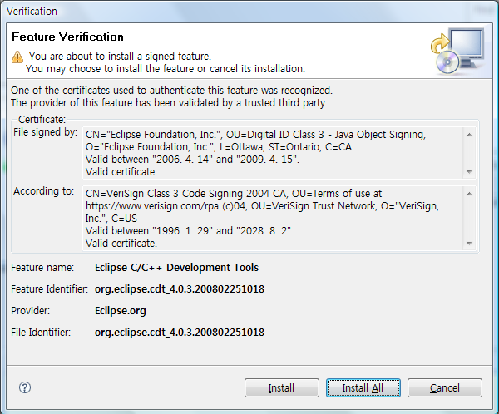Click the Verification window title
Screen dimensions: 499x414
pyautogui.click(x=32, y=12)
